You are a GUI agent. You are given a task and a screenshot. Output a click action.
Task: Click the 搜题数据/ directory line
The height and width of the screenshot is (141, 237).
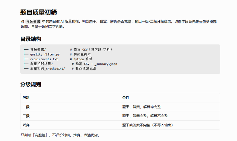pyautogui.click(x=38, y=49)
